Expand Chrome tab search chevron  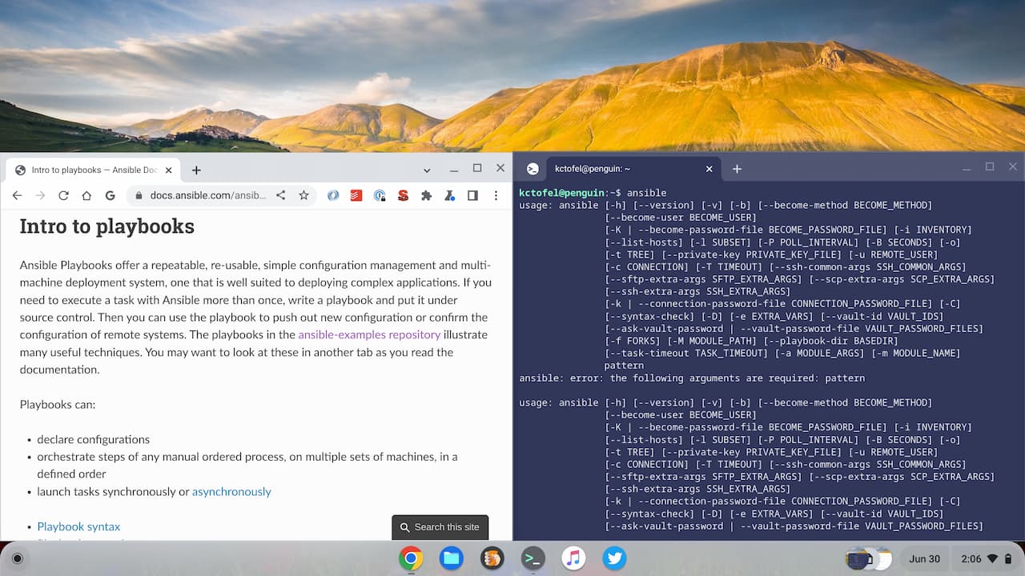point(427,170)
